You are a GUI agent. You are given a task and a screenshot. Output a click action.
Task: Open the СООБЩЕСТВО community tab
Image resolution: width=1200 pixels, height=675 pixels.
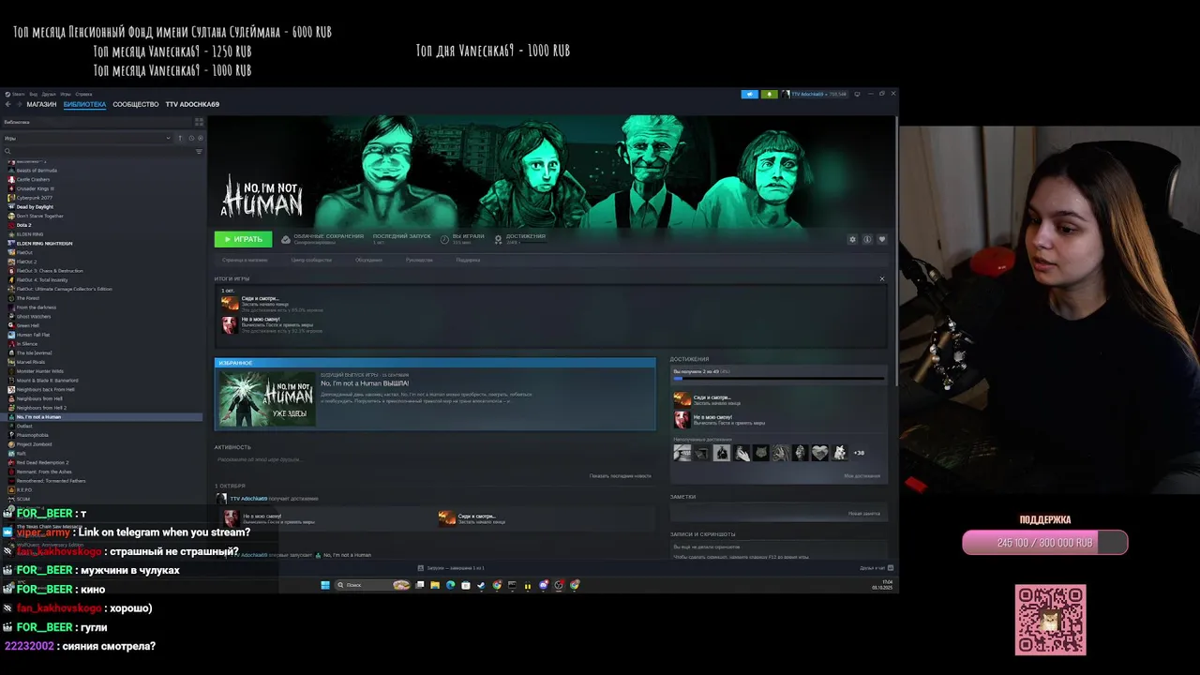(x=136, y=104)
